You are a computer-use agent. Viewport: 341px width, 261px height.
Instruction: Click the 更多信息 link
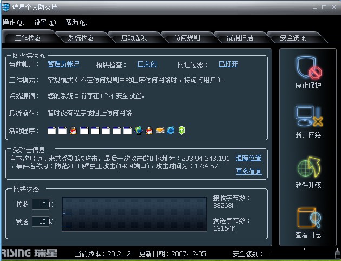pyautogui.click(x=249, y=172)
